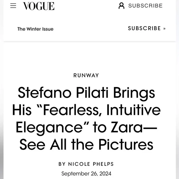The image size is (179, 179).
Task: Click the word His in the headline
Action: coord(22,110)
